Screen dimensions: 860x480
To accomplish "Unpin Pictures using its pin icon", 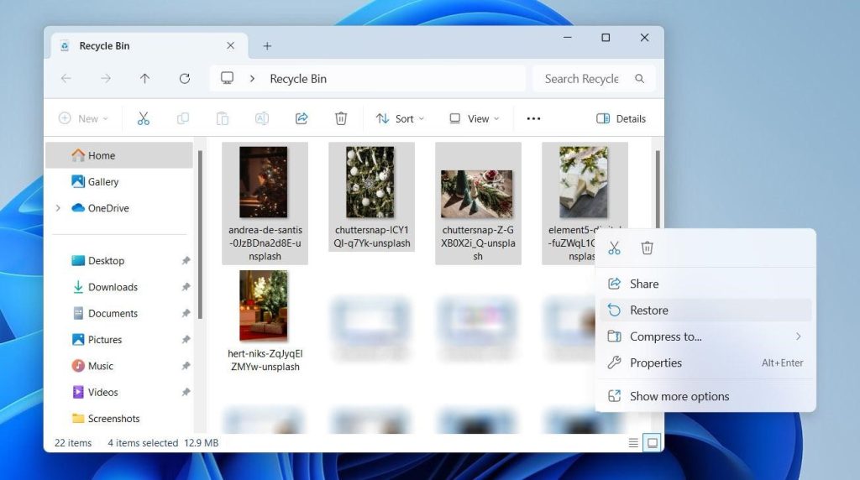I will pyautogui.click(x=186, y=340).
